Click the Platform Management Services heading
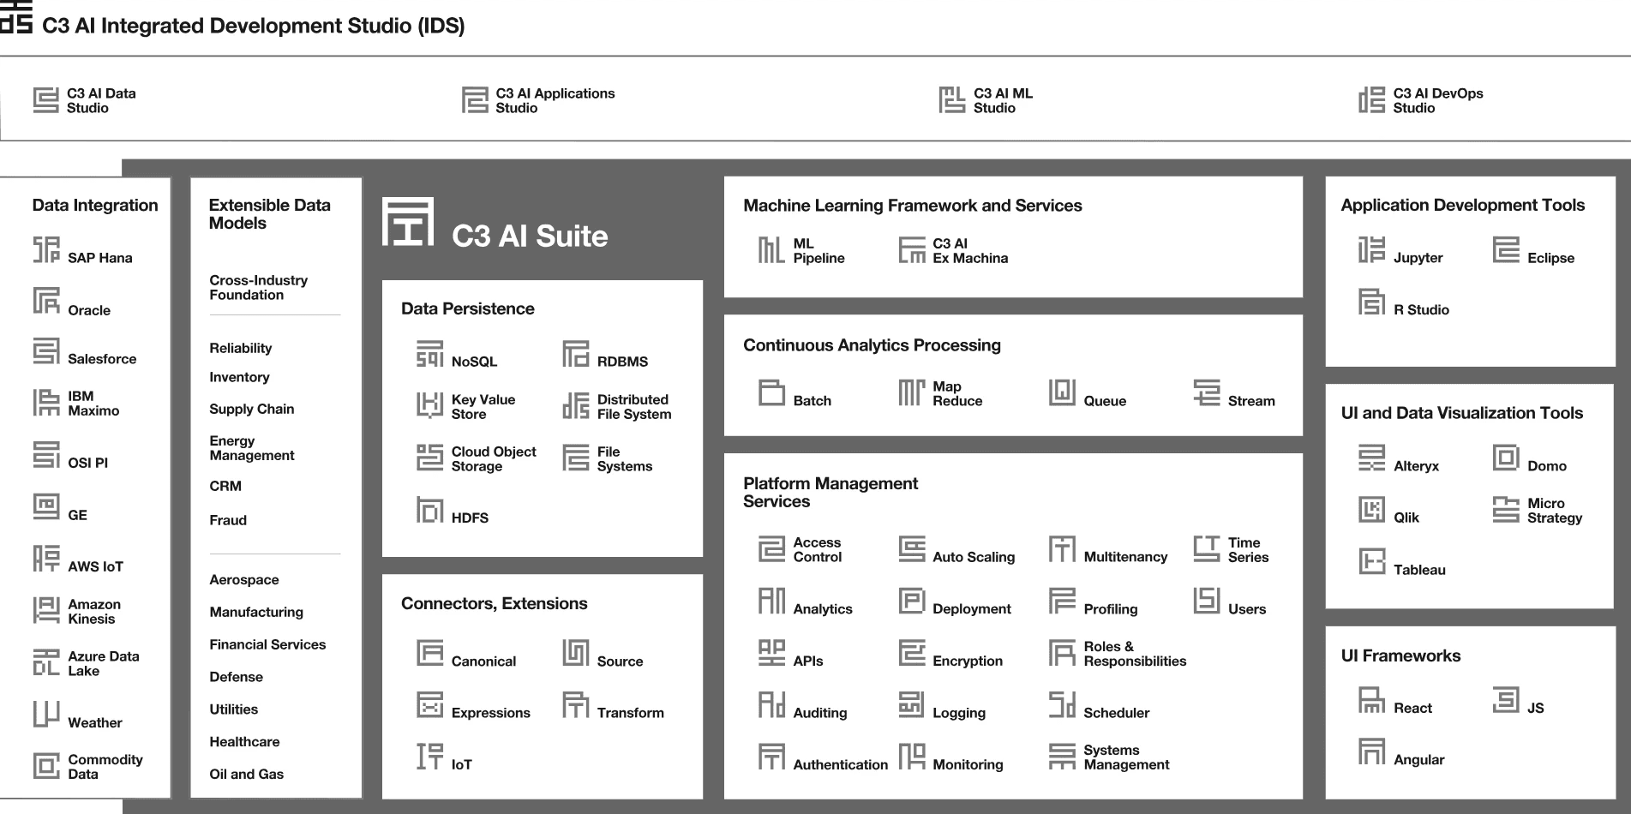Image resolution: width=1631 pixels, height=814 pixels. tap(830, 493)
